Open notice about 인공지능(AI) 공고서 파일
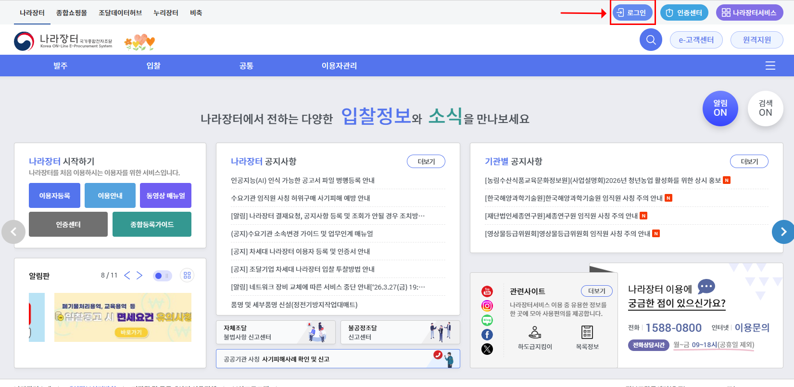This screenshot has height=387, width=794. point(302,180)
